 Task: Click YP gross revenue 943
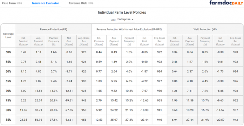tap(235, 120)
